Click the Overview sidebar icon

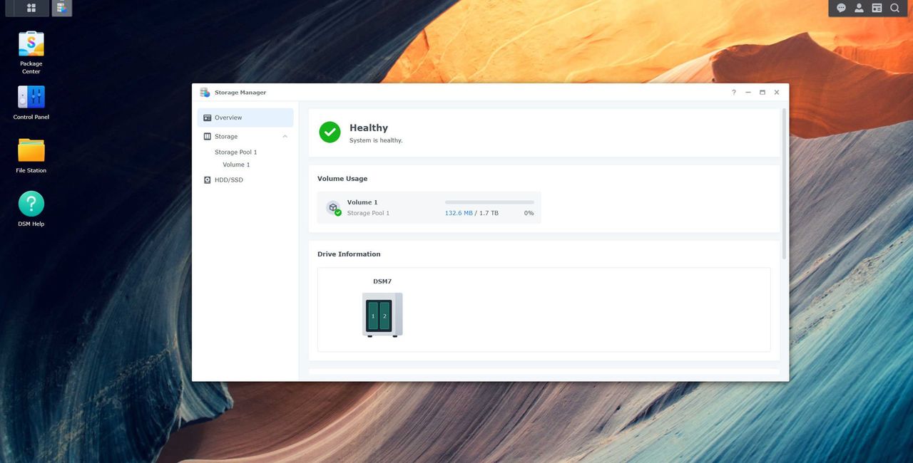click(x=208, y=118)
